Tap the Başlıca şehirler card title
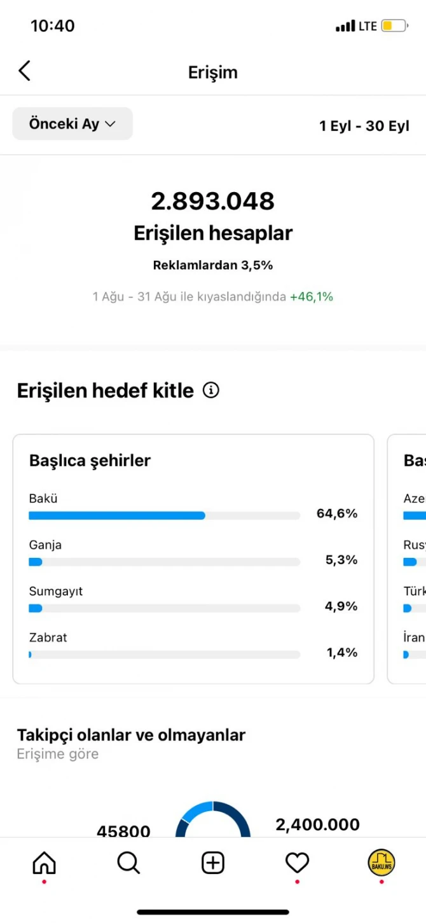Image resolution: width=426 pixels, height=923 pixels. [90, 461]
